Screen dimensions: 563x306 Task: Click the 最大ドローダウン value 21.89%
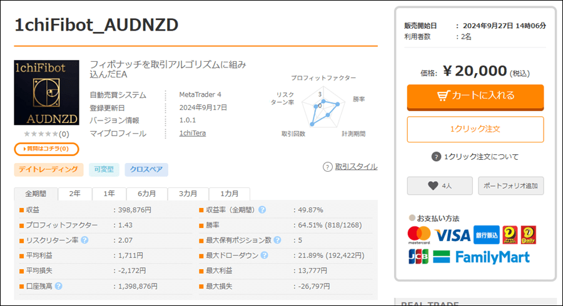pos(310,255)
